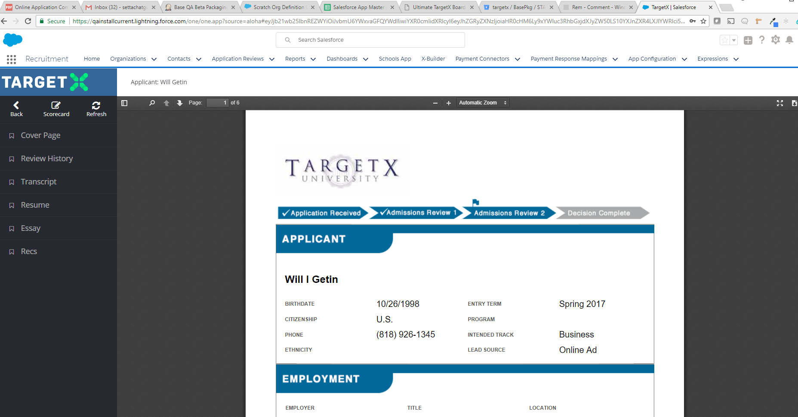Go to previous PDF page arrow
This screenshot has width=798, height=417.
point(166,103)
